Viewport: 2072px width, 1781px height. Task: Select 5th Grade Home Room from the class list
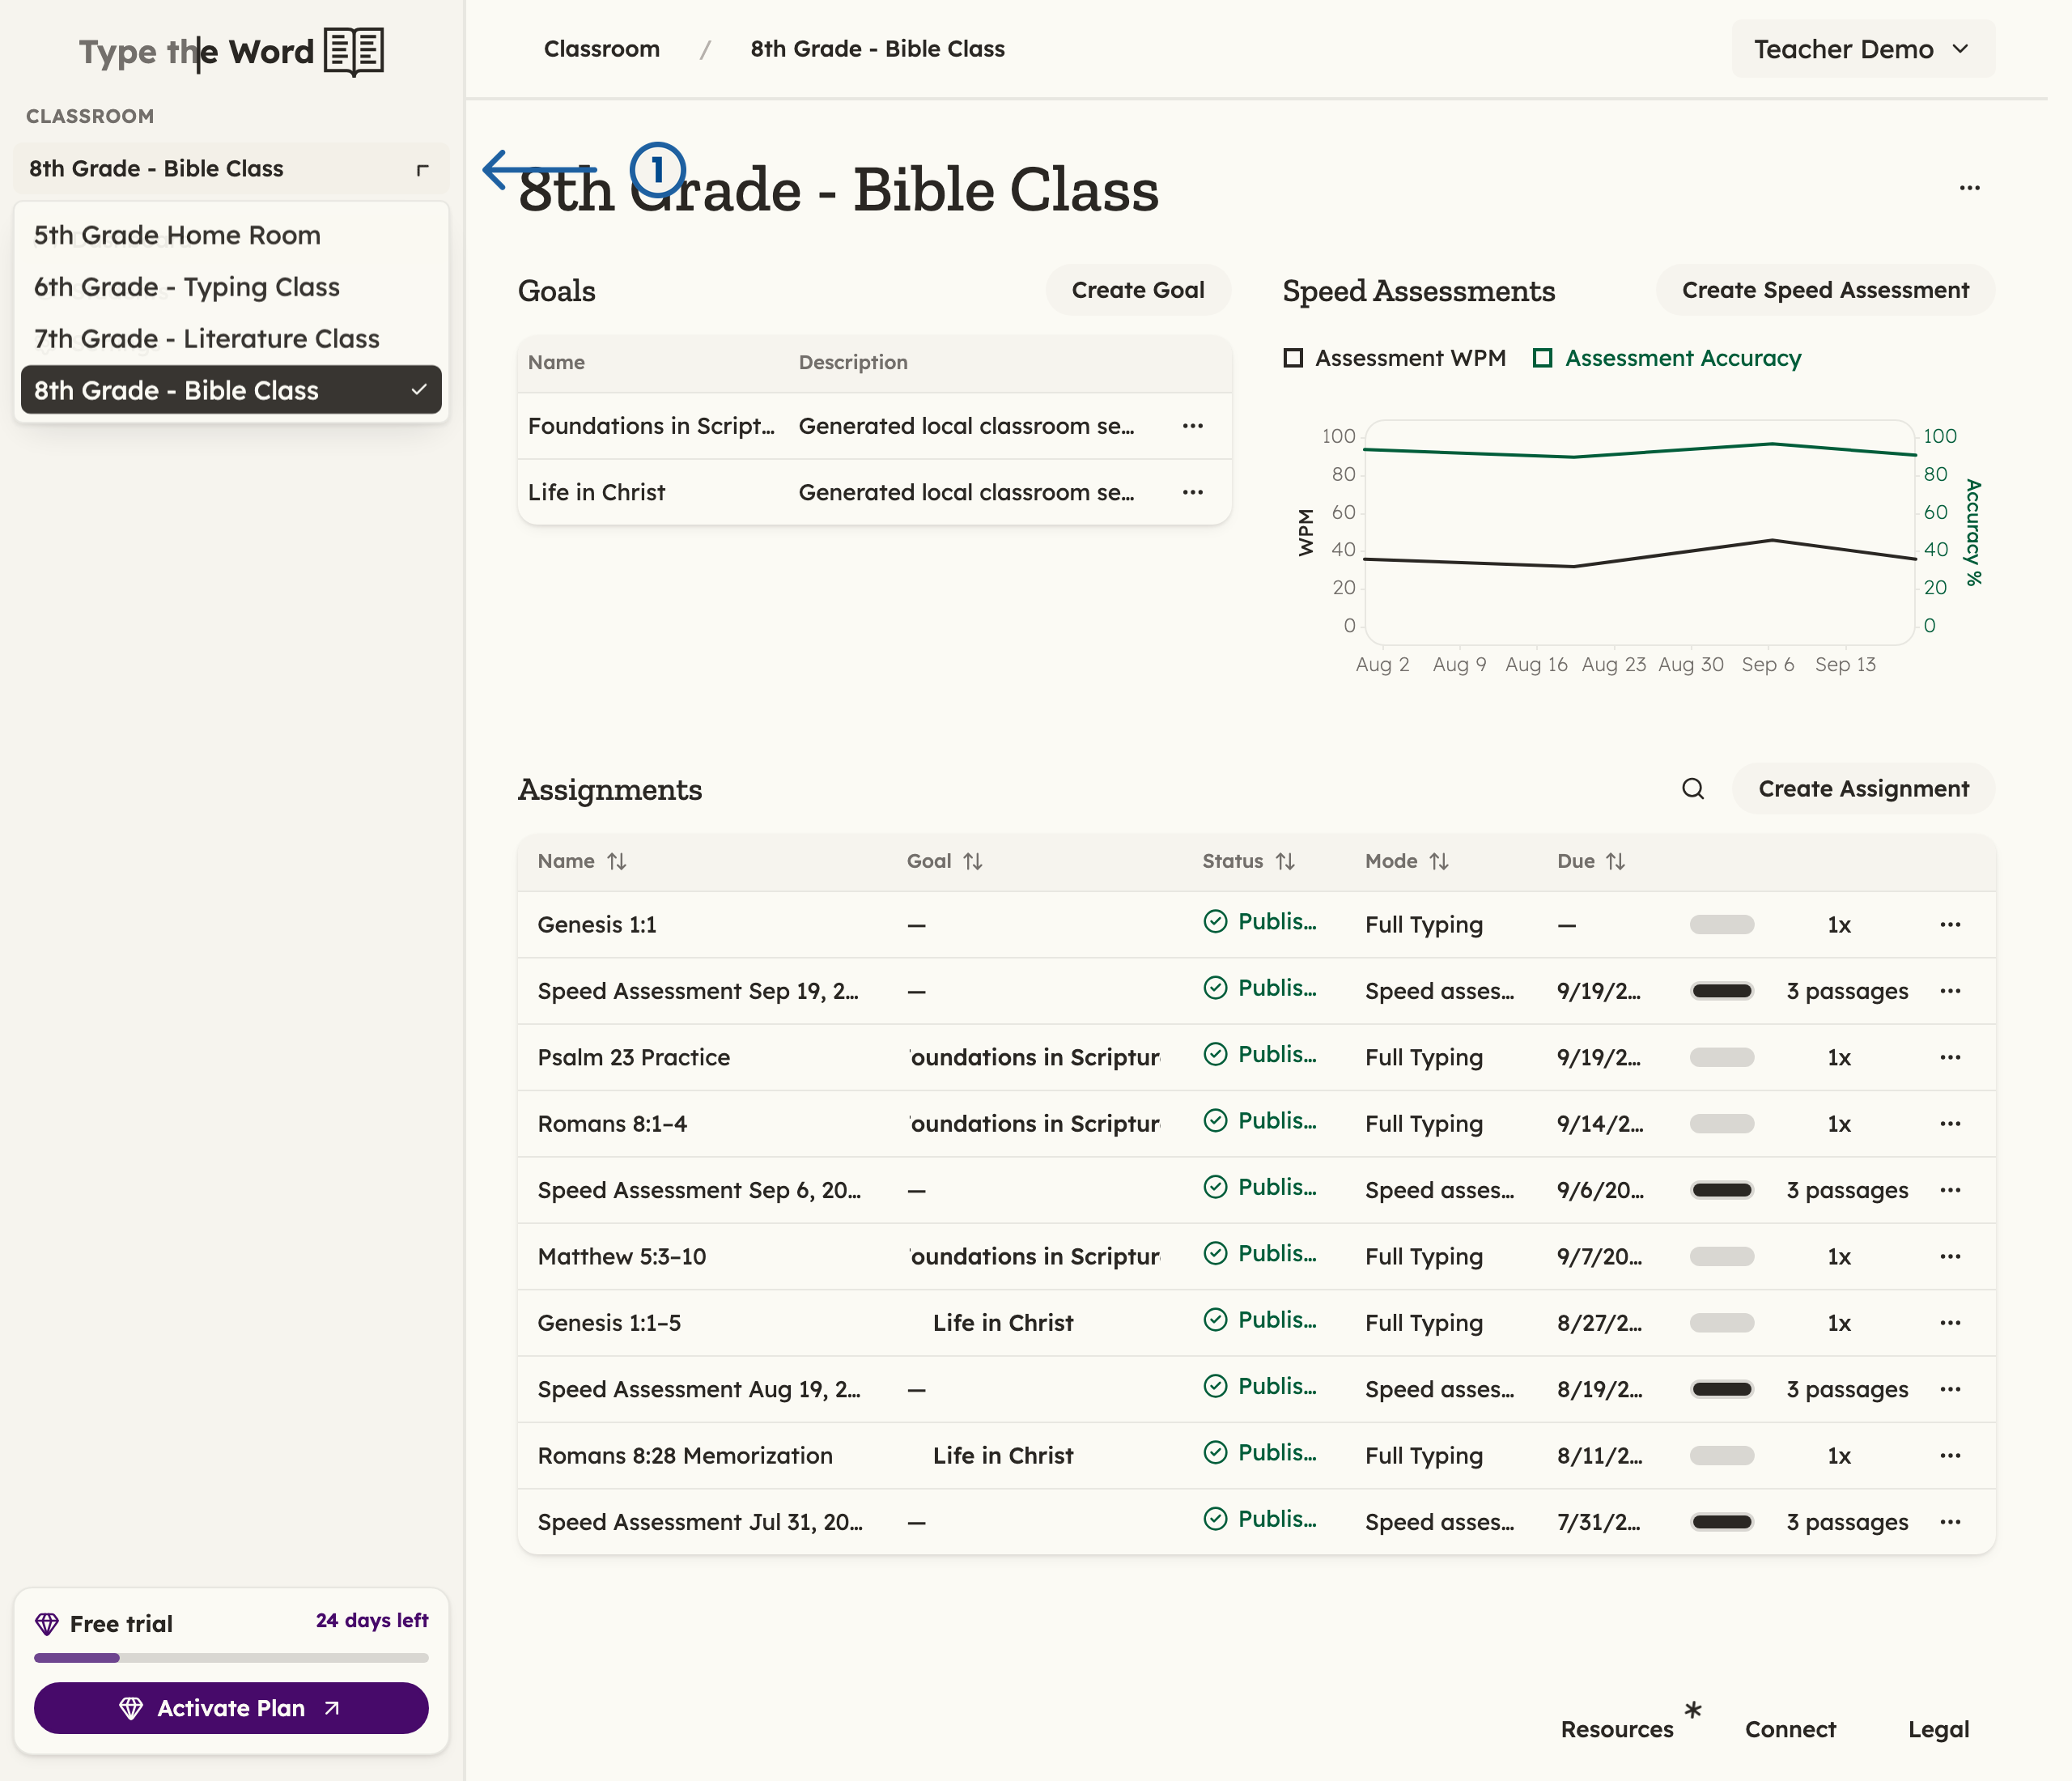tap(231, 235)
